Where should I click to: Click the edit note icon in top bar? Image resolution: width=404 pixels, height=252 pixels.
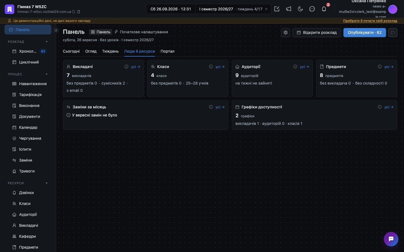pyautogui.click(x=277, y=9)
